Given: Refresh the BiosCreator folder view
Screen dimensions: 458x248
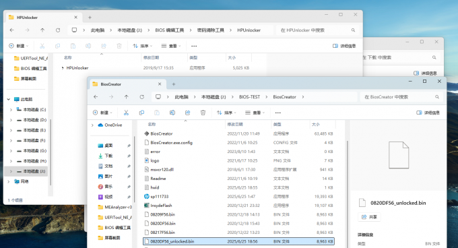Looking at the screenshot, I should [x=141, y=97].
